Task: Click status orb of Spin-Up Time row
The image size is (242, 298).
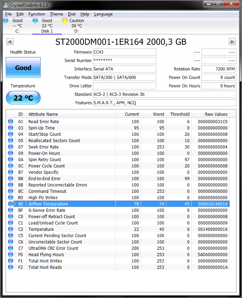Action: (11, 128)
